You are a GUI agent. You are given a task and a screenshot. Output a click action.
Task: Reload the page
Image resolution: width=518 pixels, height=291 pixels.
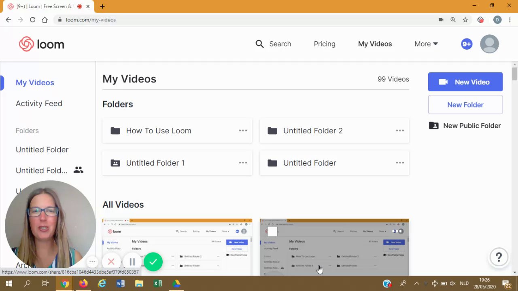32,20
